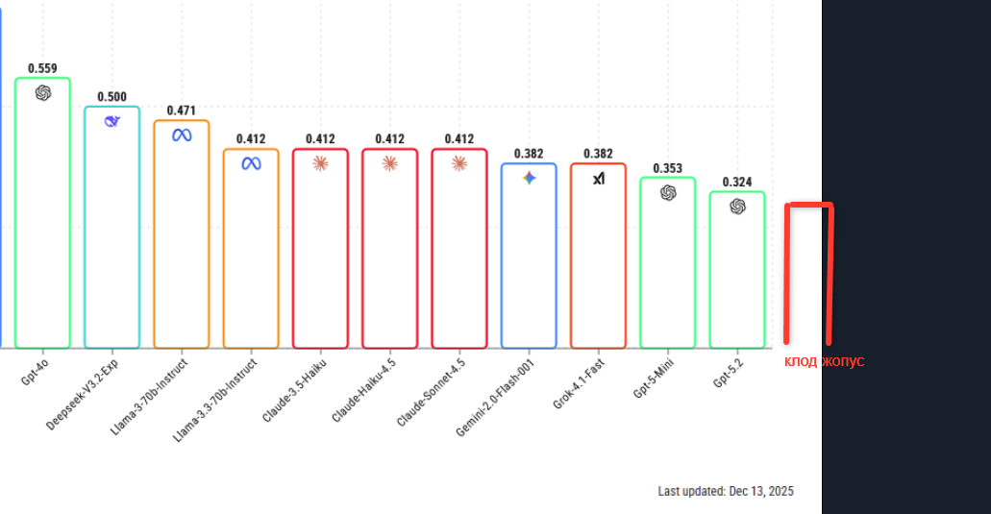Viewport: 991px width, 514px height.
Task: Click the Gemini sparkle icon
Action: pos(529,178)
